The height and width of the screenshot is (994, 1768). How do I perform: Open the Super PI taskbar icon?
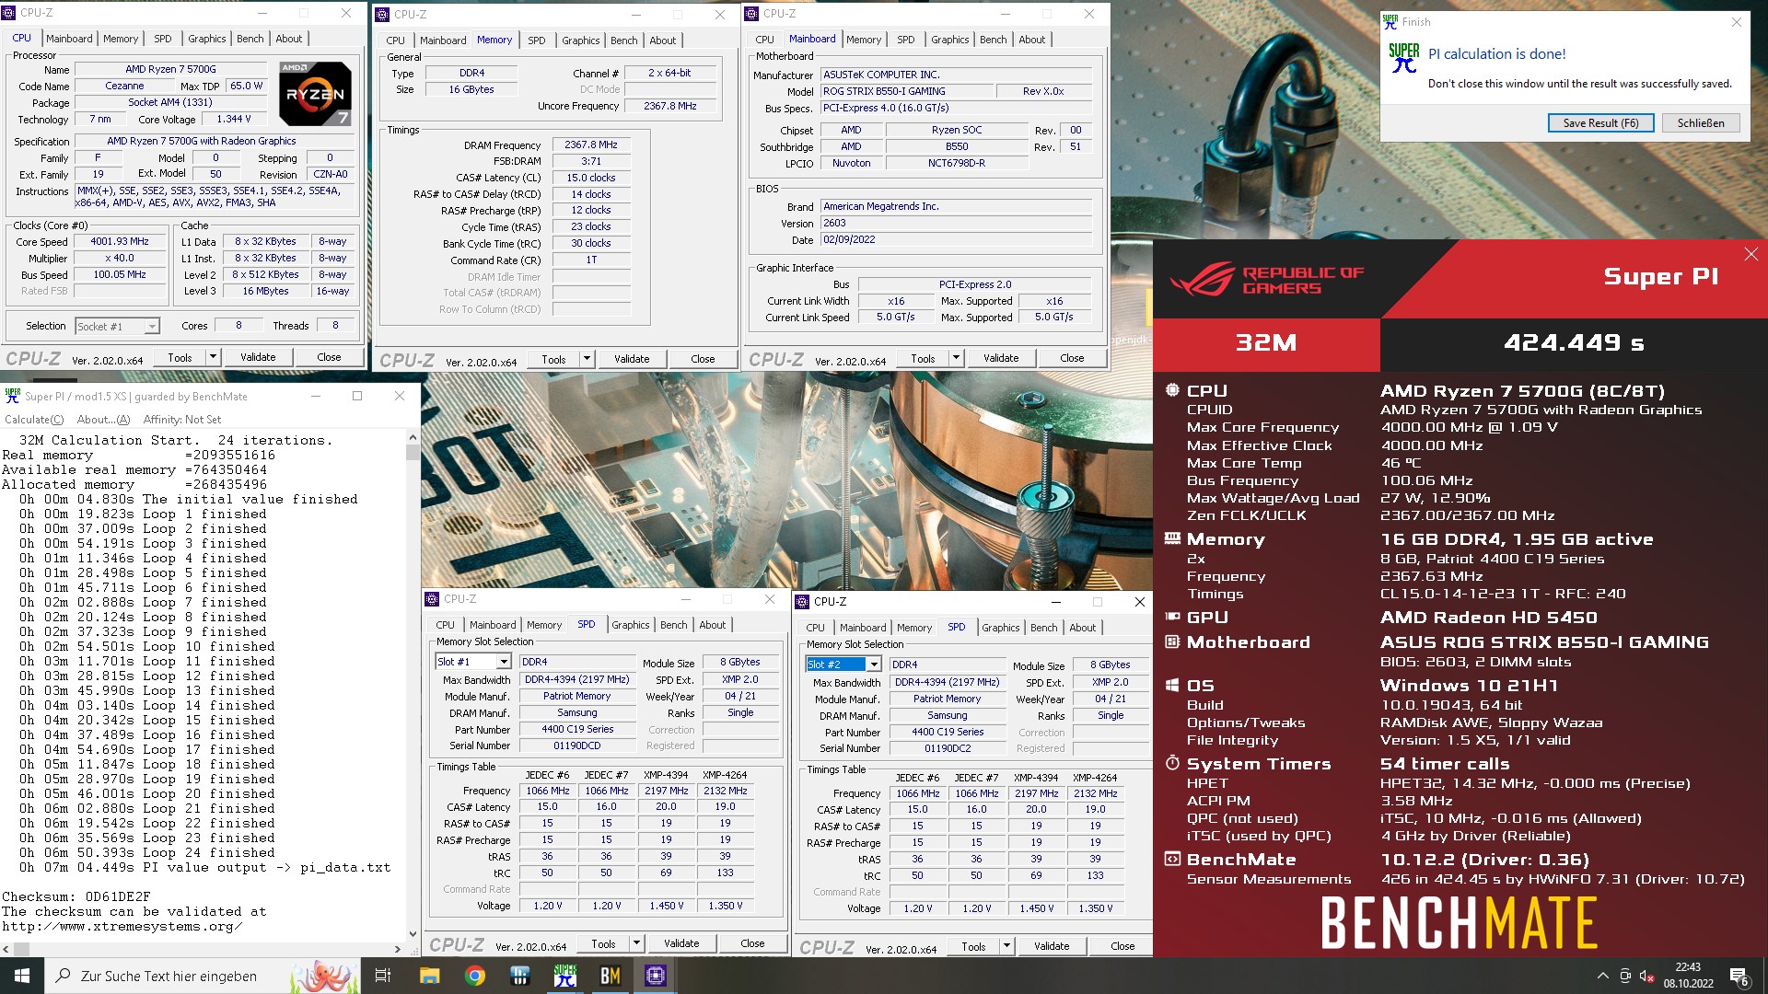point(565,976)
